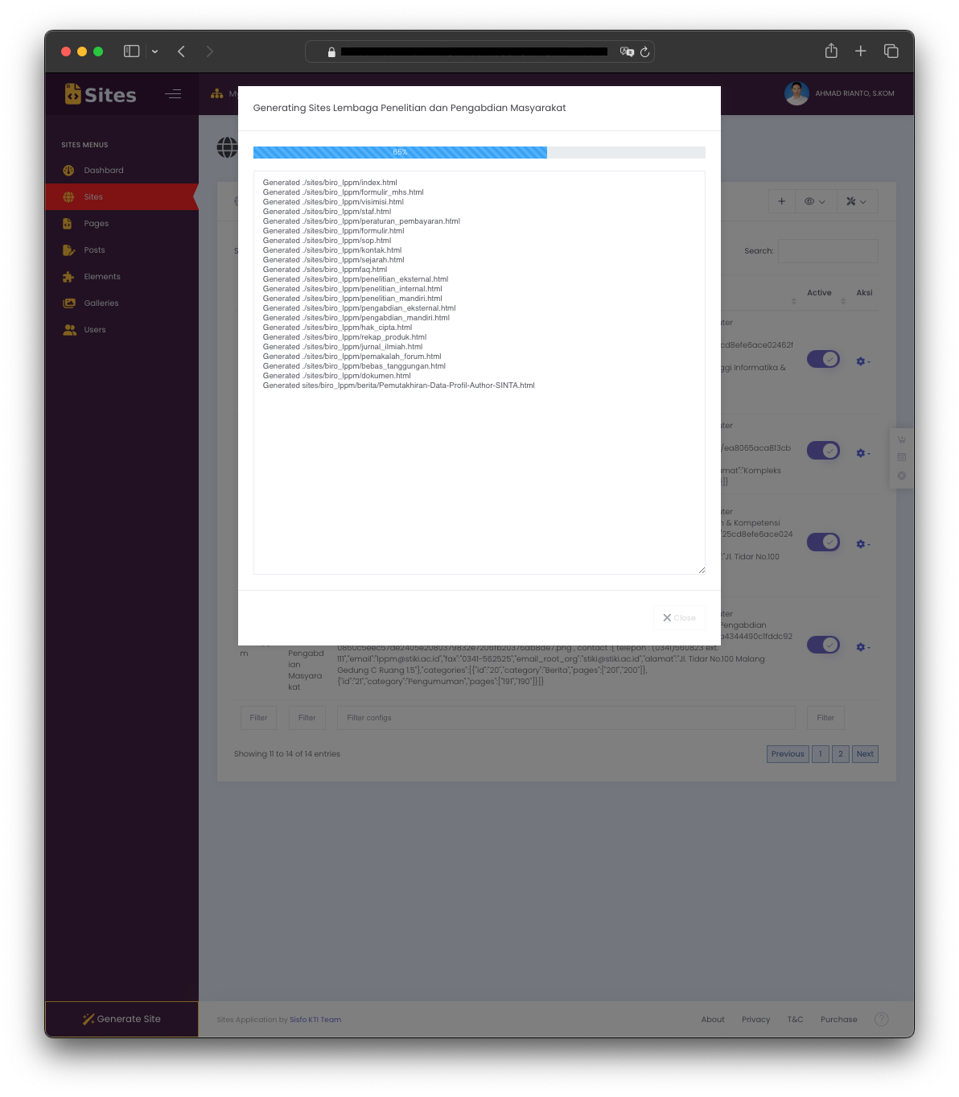Click the Previous pagination button

point(787,754)
